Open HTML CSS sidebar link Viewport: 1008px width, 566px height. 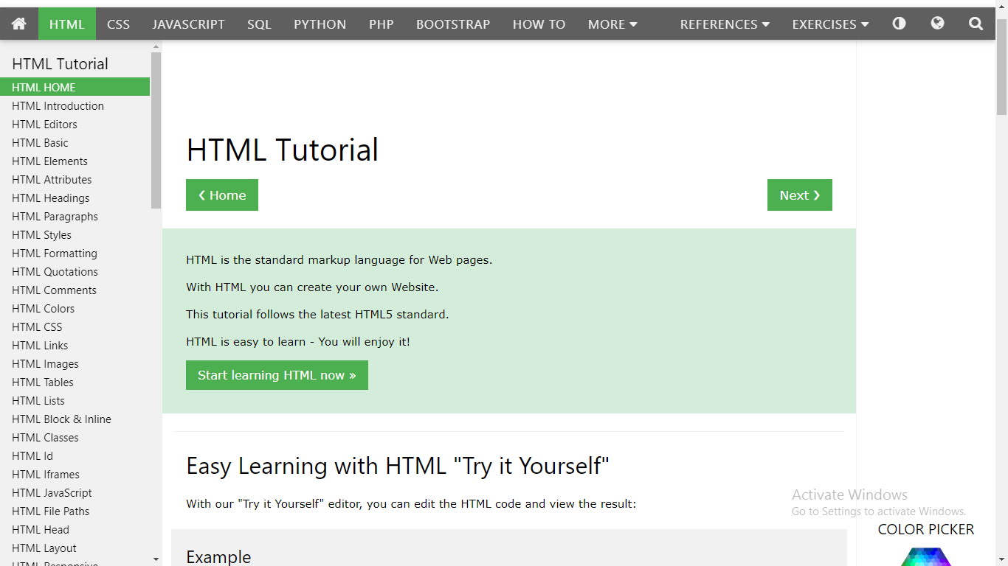coord(75,326)
